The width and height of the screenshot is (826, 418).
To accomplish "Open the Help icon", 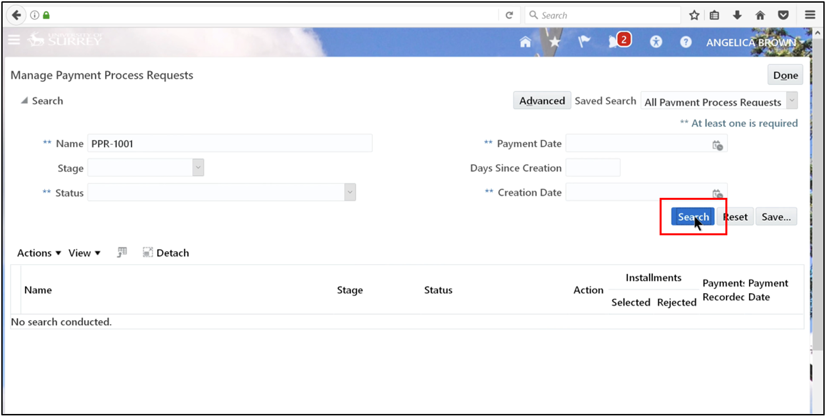I will (685, 41).
